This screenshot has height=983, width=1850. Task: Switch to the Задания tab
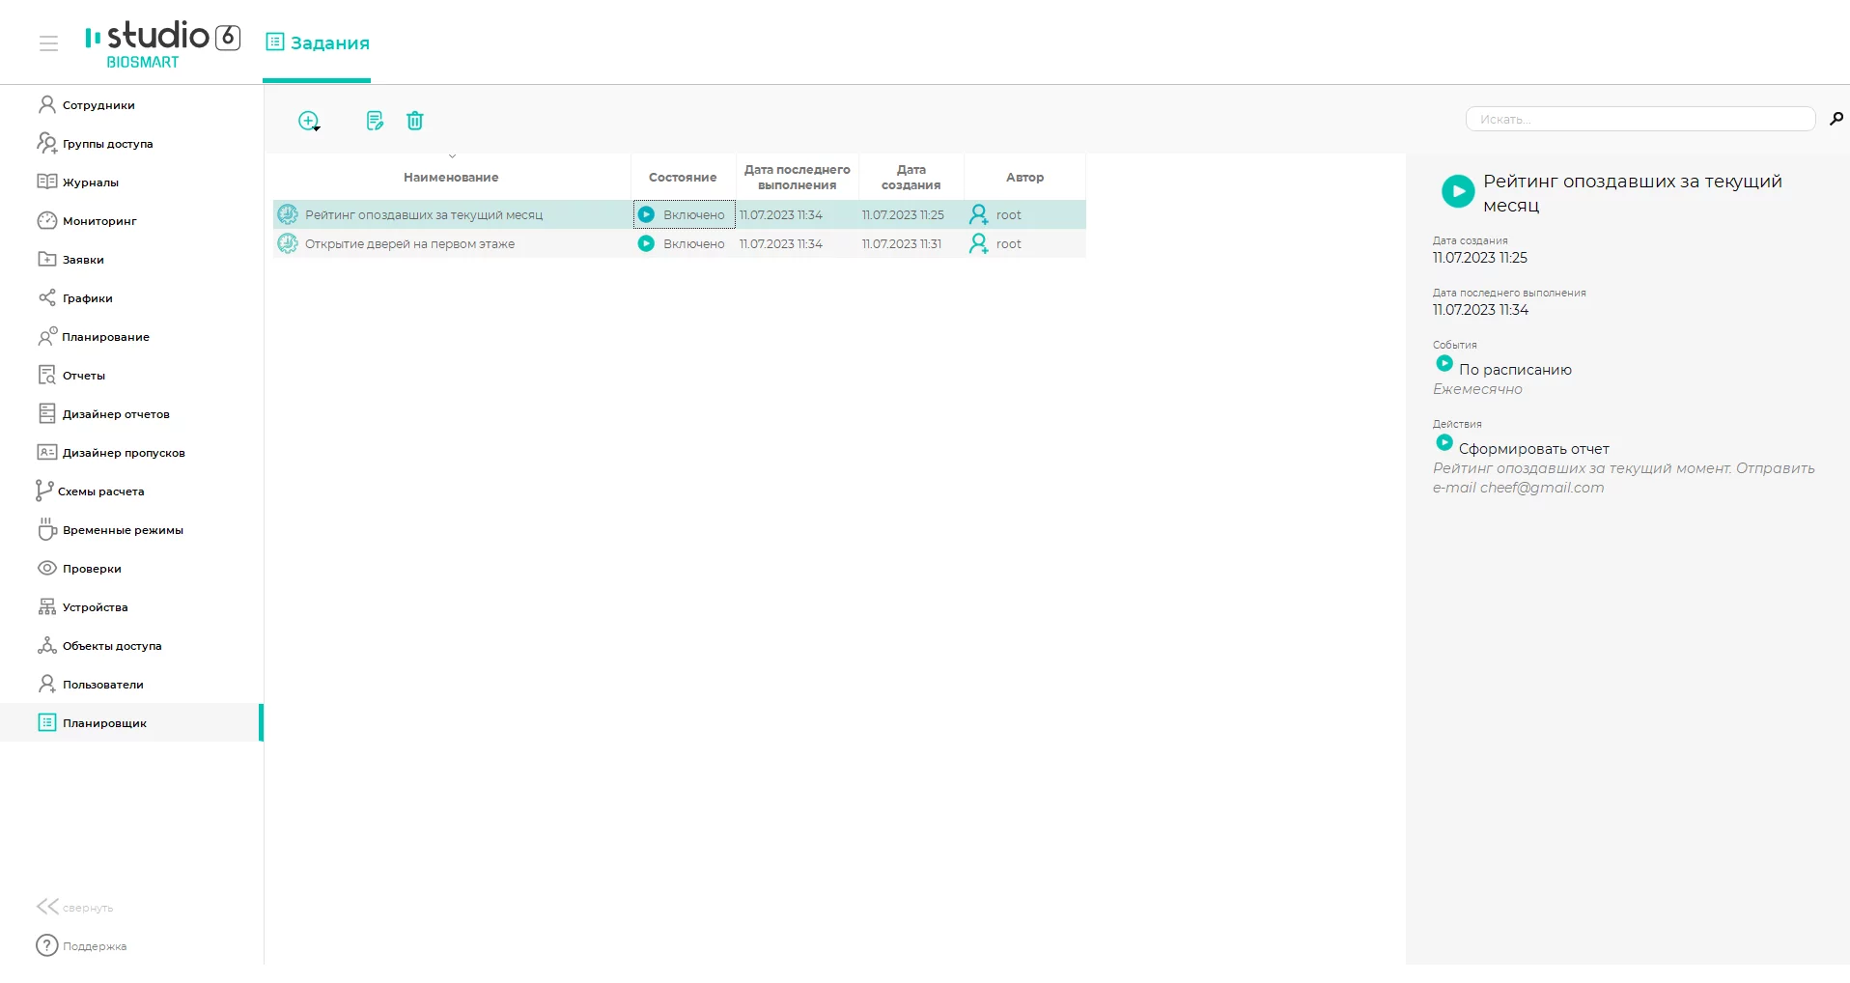coord(317,43)
